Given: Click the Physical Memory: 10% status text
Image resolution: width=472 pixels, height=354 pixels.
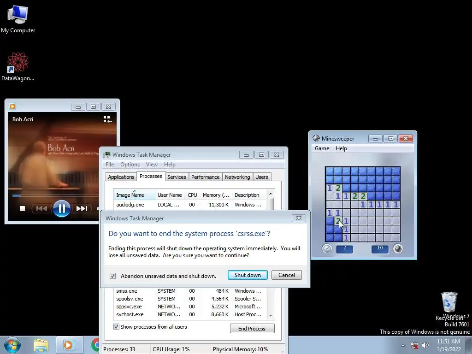Looking at the screenshot, I should point(240,349).
